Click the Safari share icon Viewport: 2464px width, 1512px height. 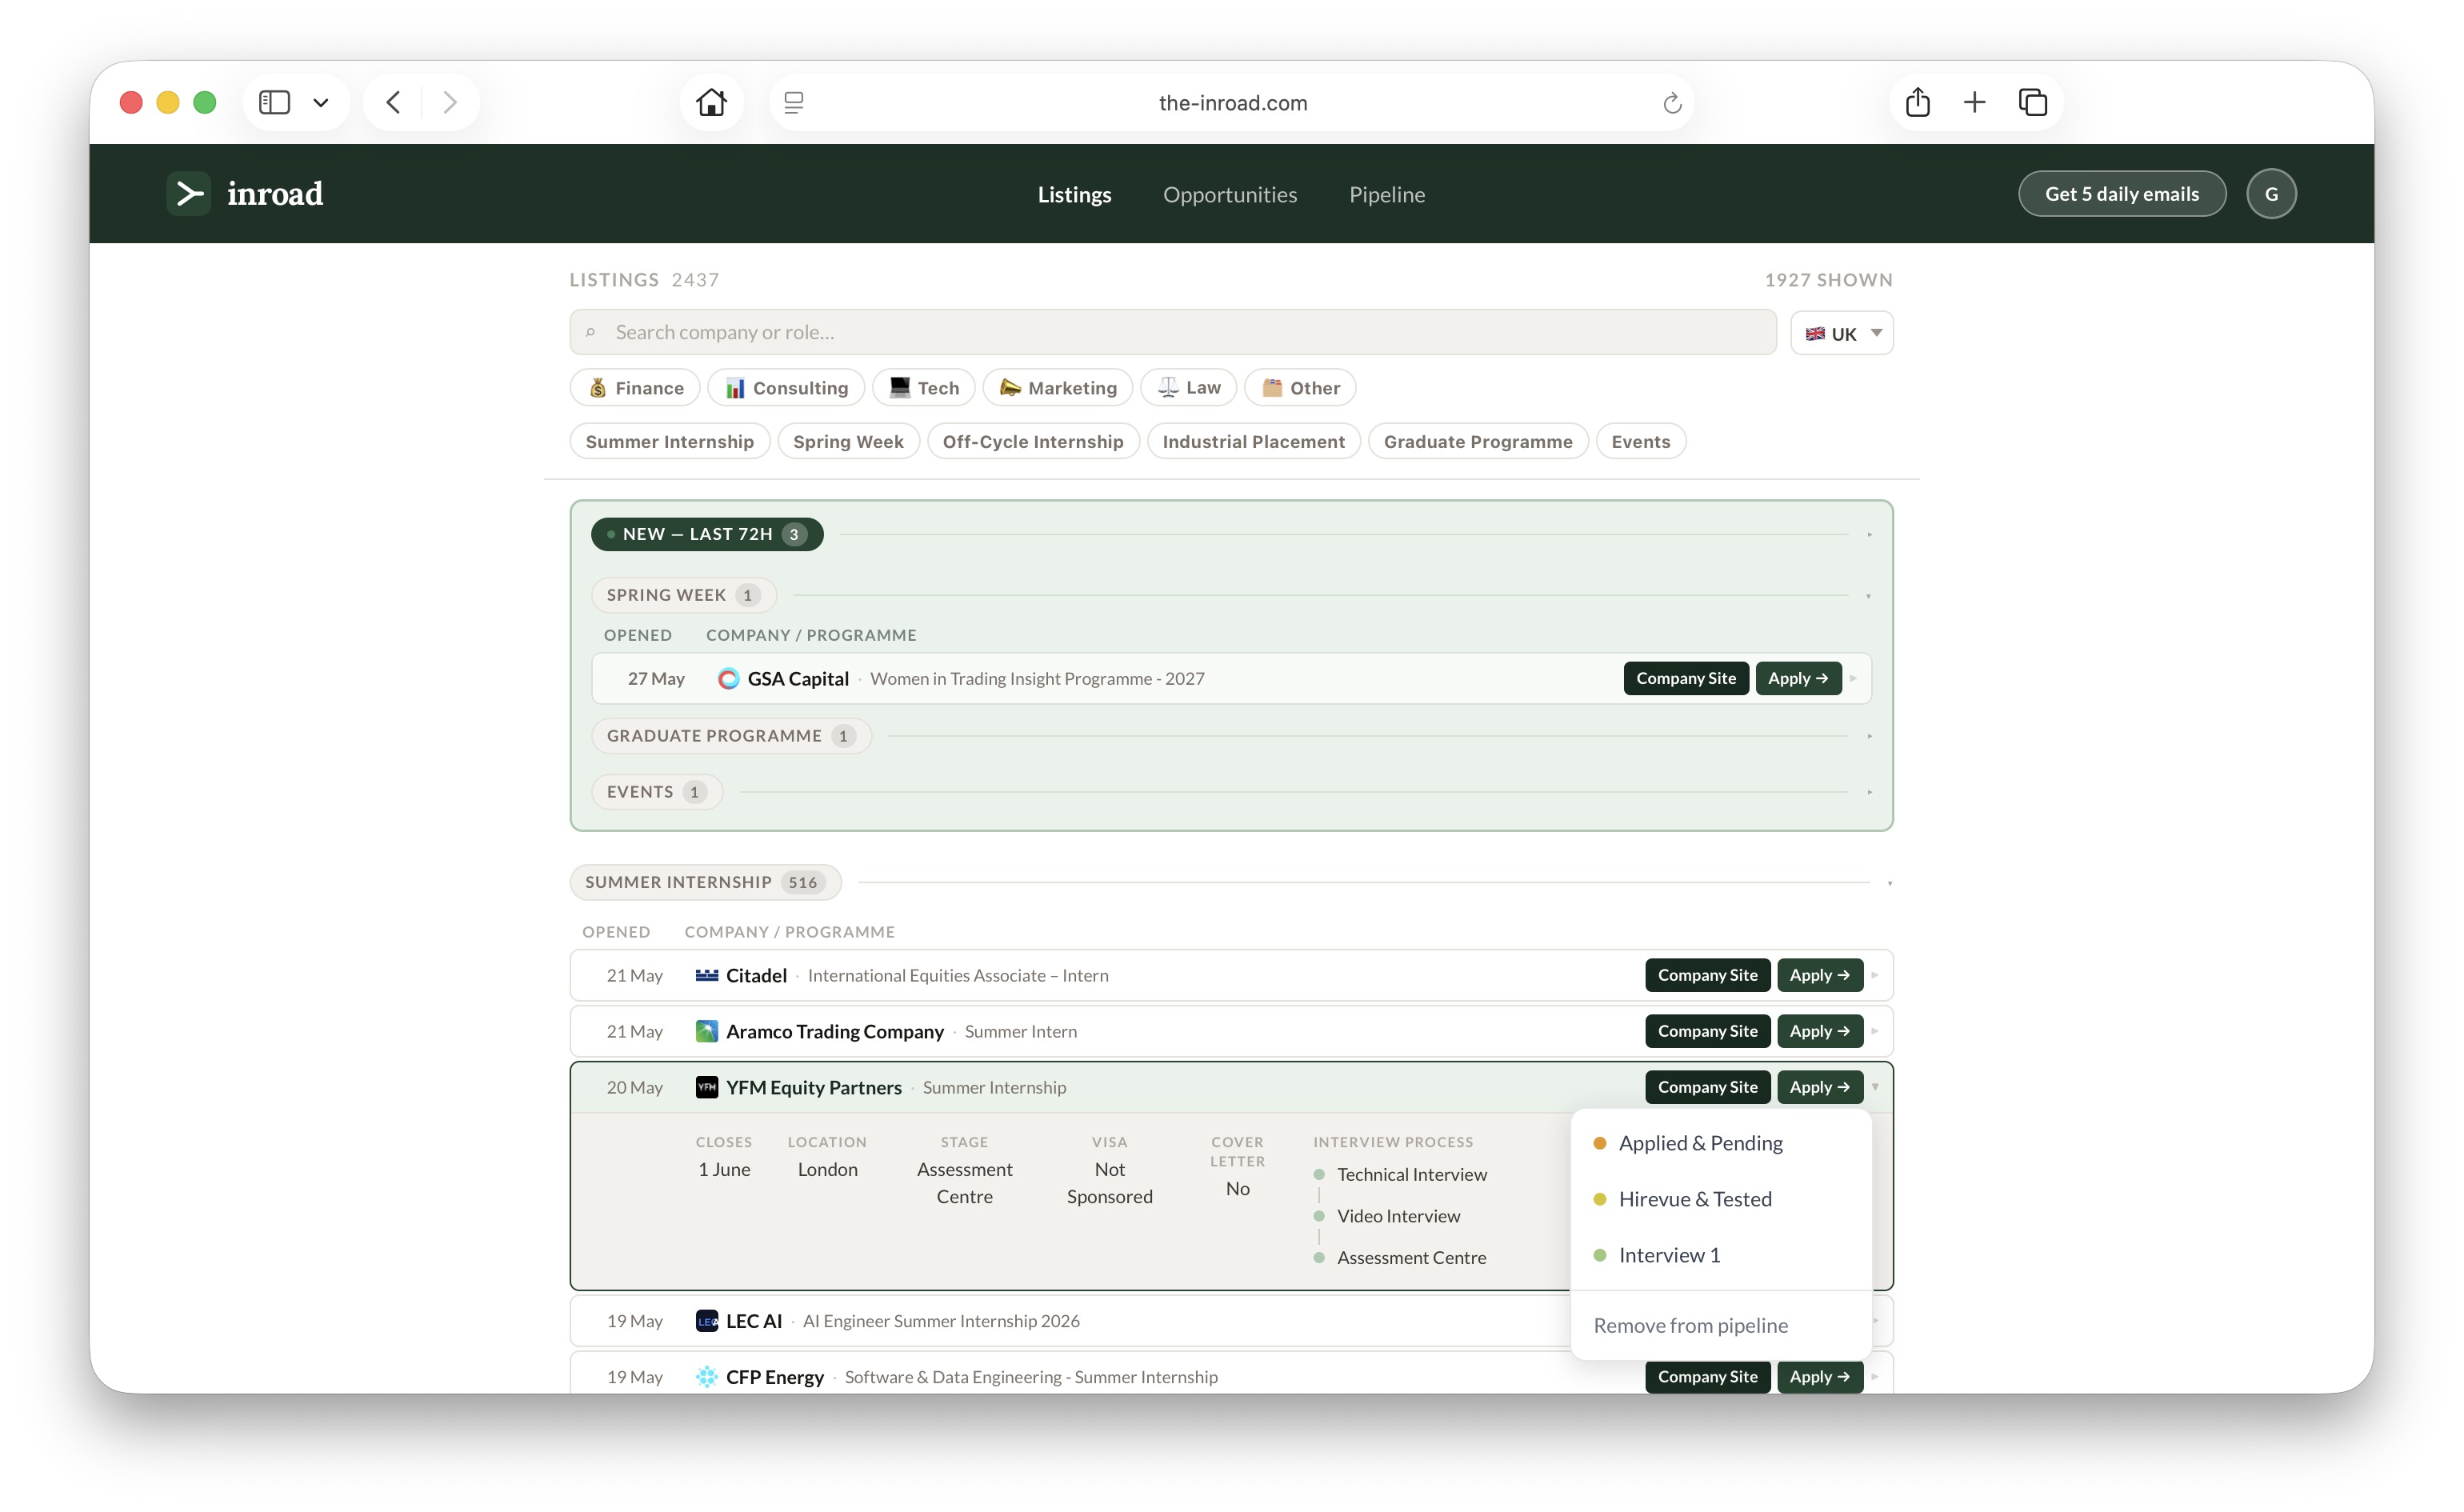[1917, 102]
